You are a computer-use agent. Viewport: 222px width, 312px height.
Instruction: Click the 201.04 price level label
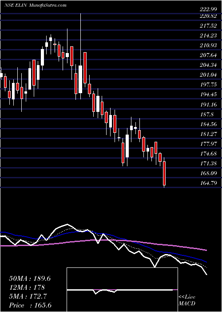(208, 75)
